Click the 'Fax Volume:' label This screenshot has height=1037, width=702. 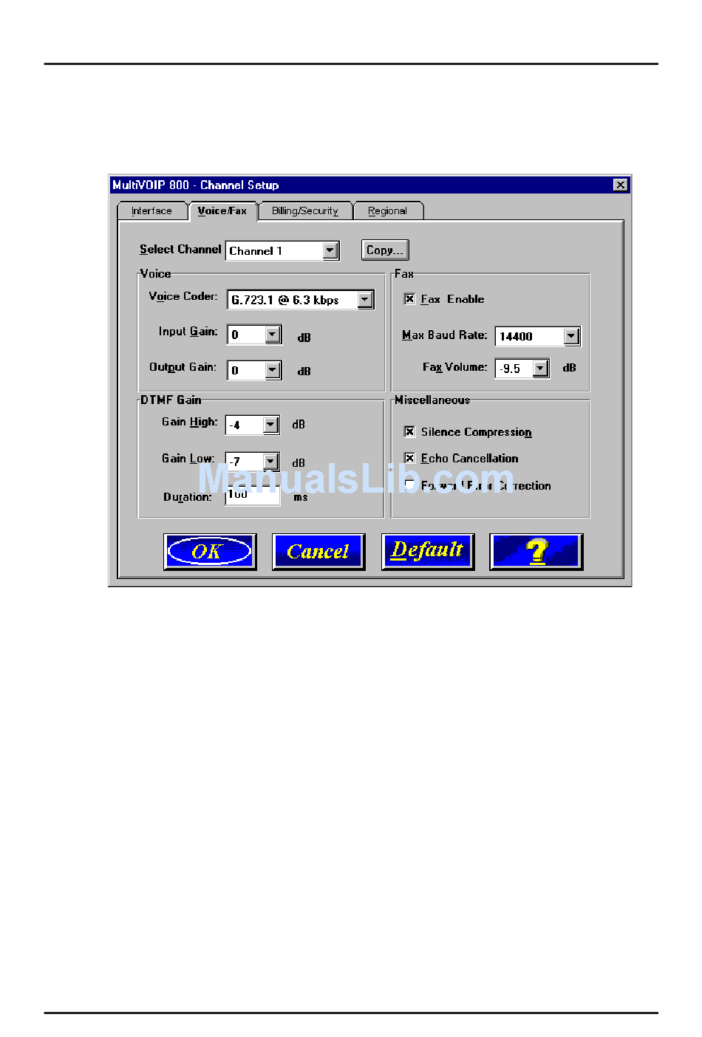tap(455, 367)
